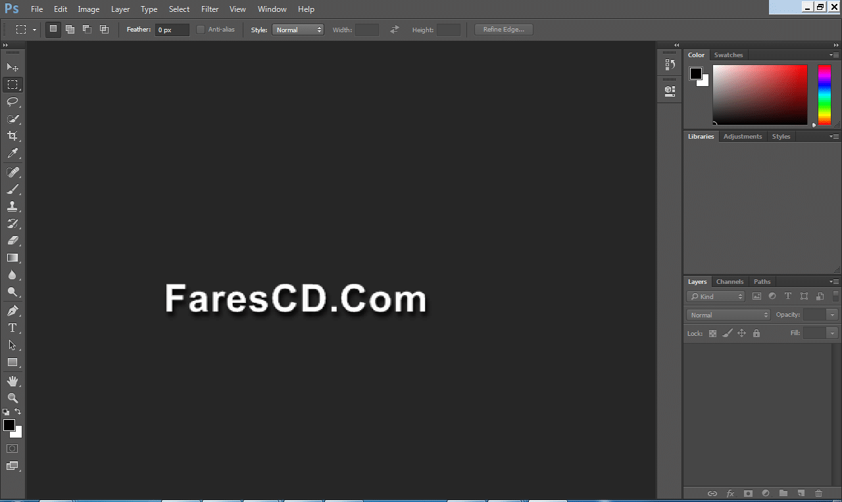
Task: Select the Pen tool
Action: (x=12, y=311)
